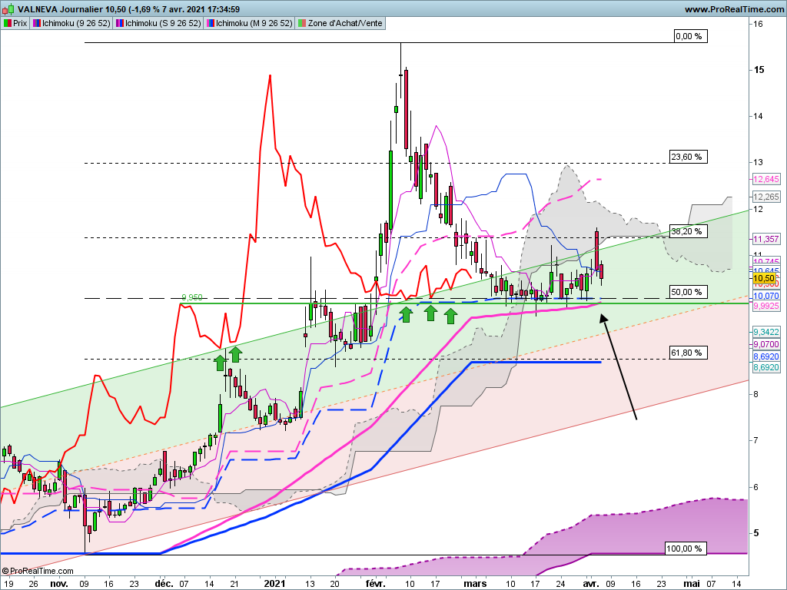Open the Ichimoku (S 9 26 52) tab
The image size is (787, 590).
[x=158, y=23]
